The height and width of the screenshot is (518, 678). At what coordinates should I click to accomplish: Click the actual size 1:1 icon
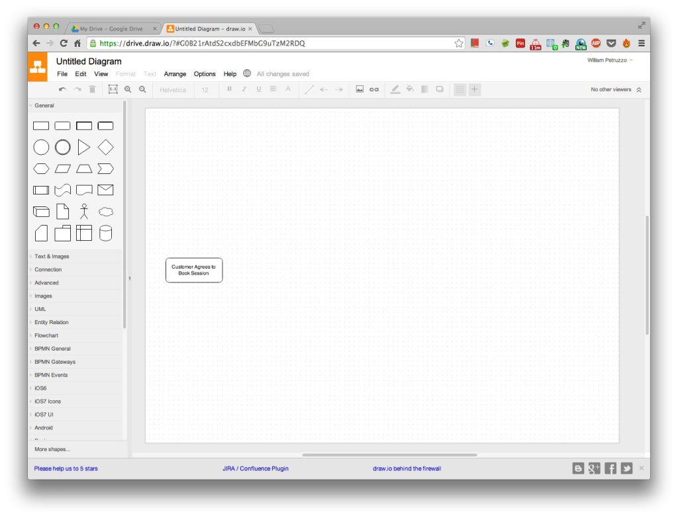(x=113, y=89)
